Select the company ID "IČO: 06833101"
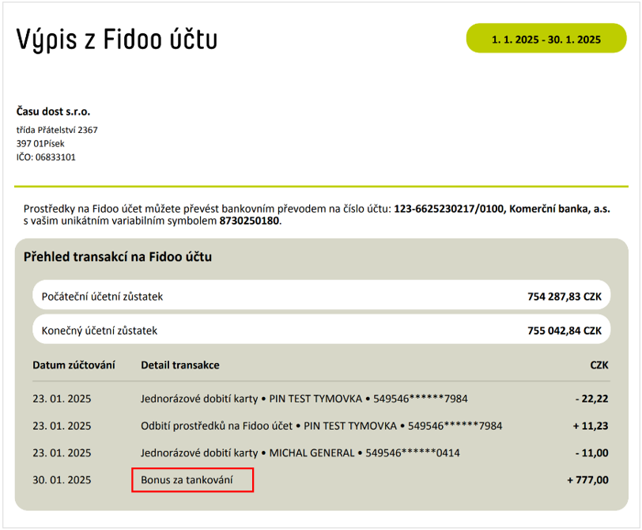Image resolution: width=642 pixels, height=530 pixels. 46,157
